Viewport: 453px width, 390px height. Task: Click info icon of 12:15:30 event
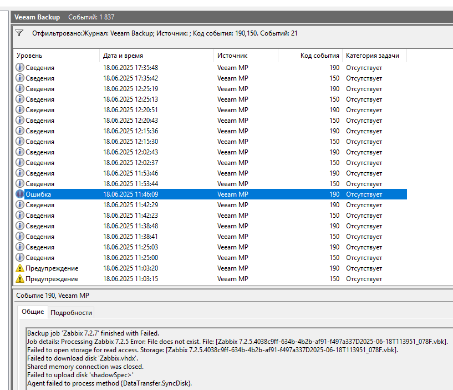coord(19,141)
